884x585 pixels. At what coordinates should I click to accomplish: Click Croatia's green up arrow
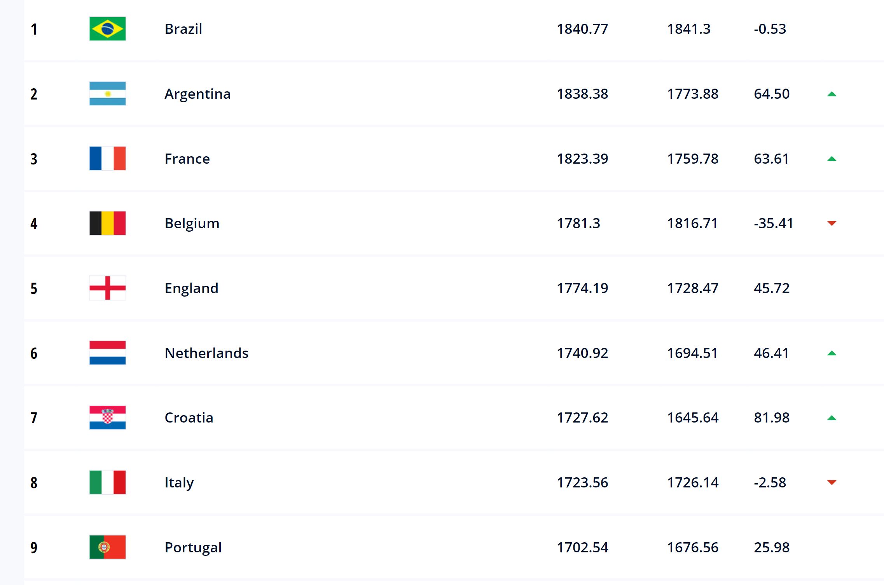click(832, 418)
